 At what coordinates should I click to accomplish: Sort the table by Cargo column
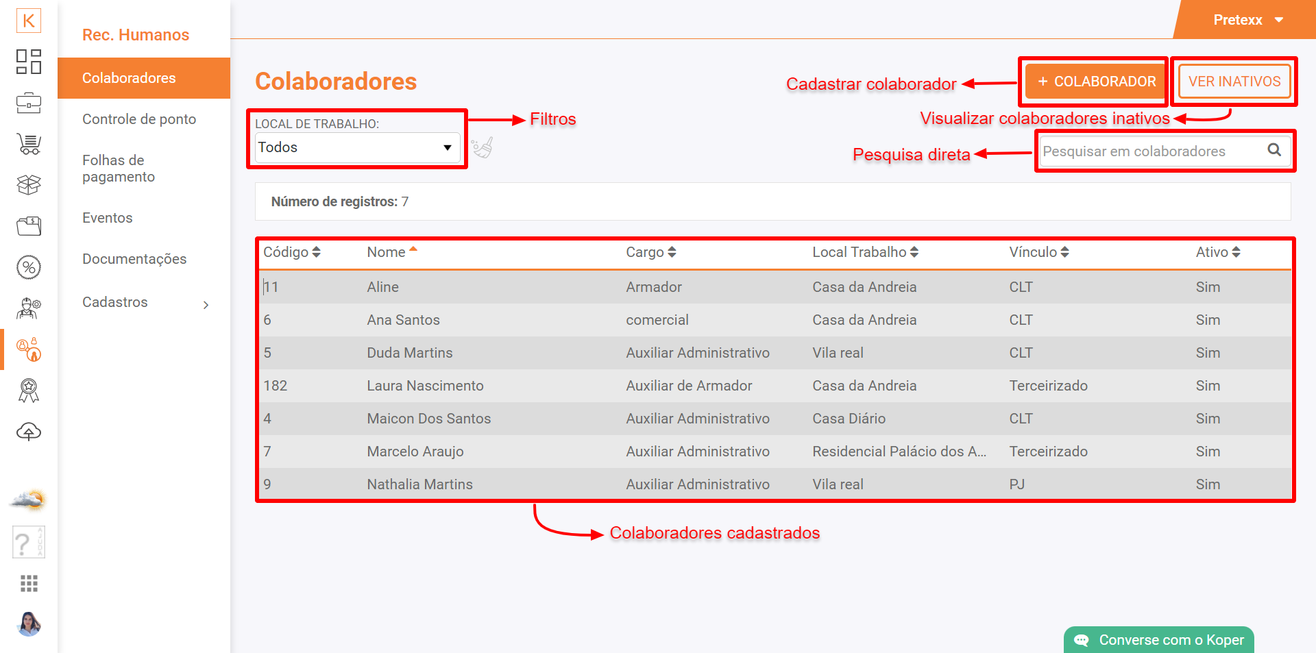point(650,252)
